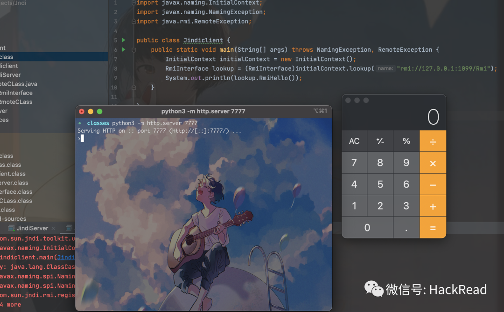The height and width of the screenshot is (312, 504).
Task: Click the Jindiclient class name in editor
Action: click(203, 40)
